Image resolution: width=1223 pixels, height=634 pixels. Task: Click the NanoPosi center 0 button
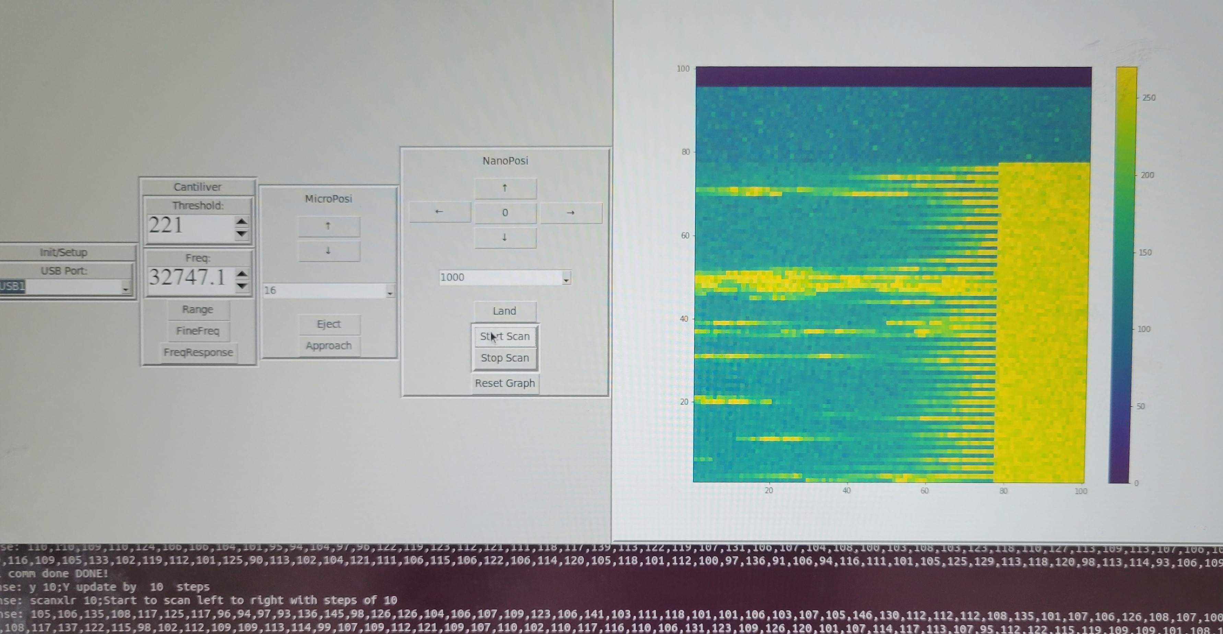505,213
